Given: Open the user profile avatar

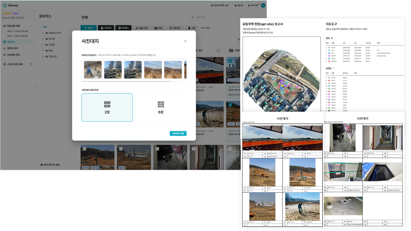Looking at the screenshot, I should tap(263, 5).
